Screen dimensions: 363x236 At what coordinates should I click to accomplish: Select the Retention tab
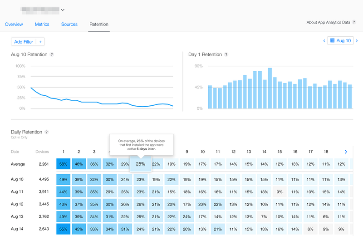click(99, 25)
